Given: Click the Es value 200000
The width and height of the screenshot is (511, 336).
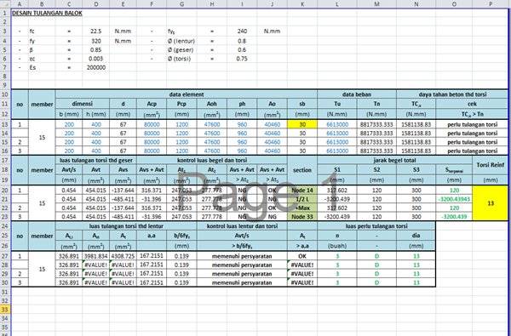Looking at the screenshot, I should tap(95, 68).
